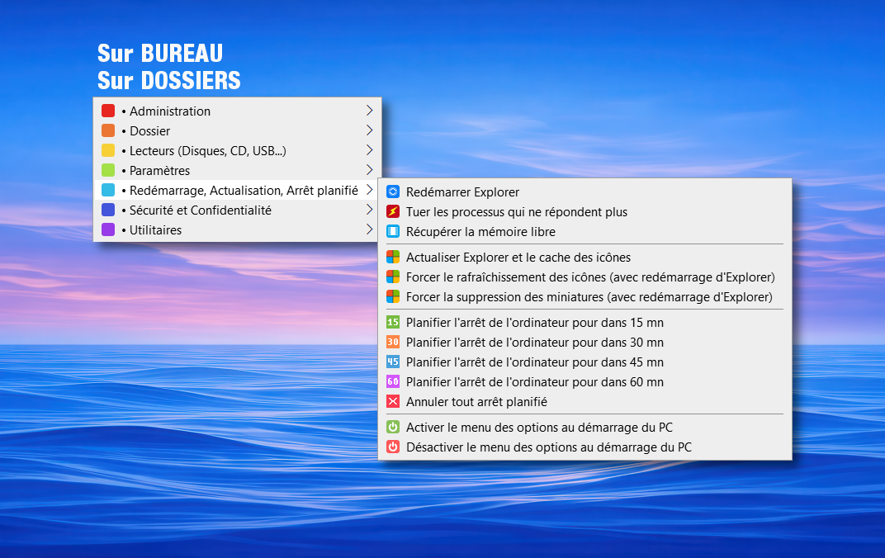Click the purple 60 minute shutdown icon

point(393,382)
